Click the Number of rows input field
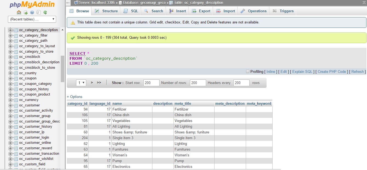This screenshot has width=367, height=170. (x=198, y=83)
